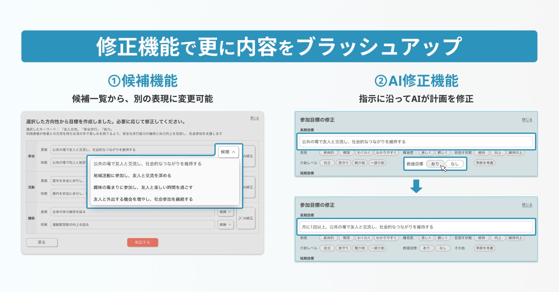
Task: Focus the 全身の体力維持を図る field
Action: click(133, 212)
